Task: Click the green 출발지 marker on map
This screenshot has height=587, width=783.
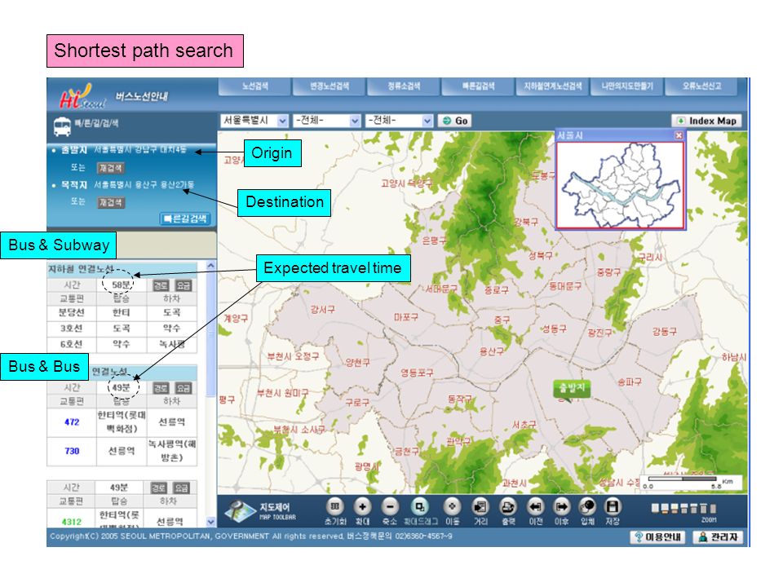Action: coord(572,388)
